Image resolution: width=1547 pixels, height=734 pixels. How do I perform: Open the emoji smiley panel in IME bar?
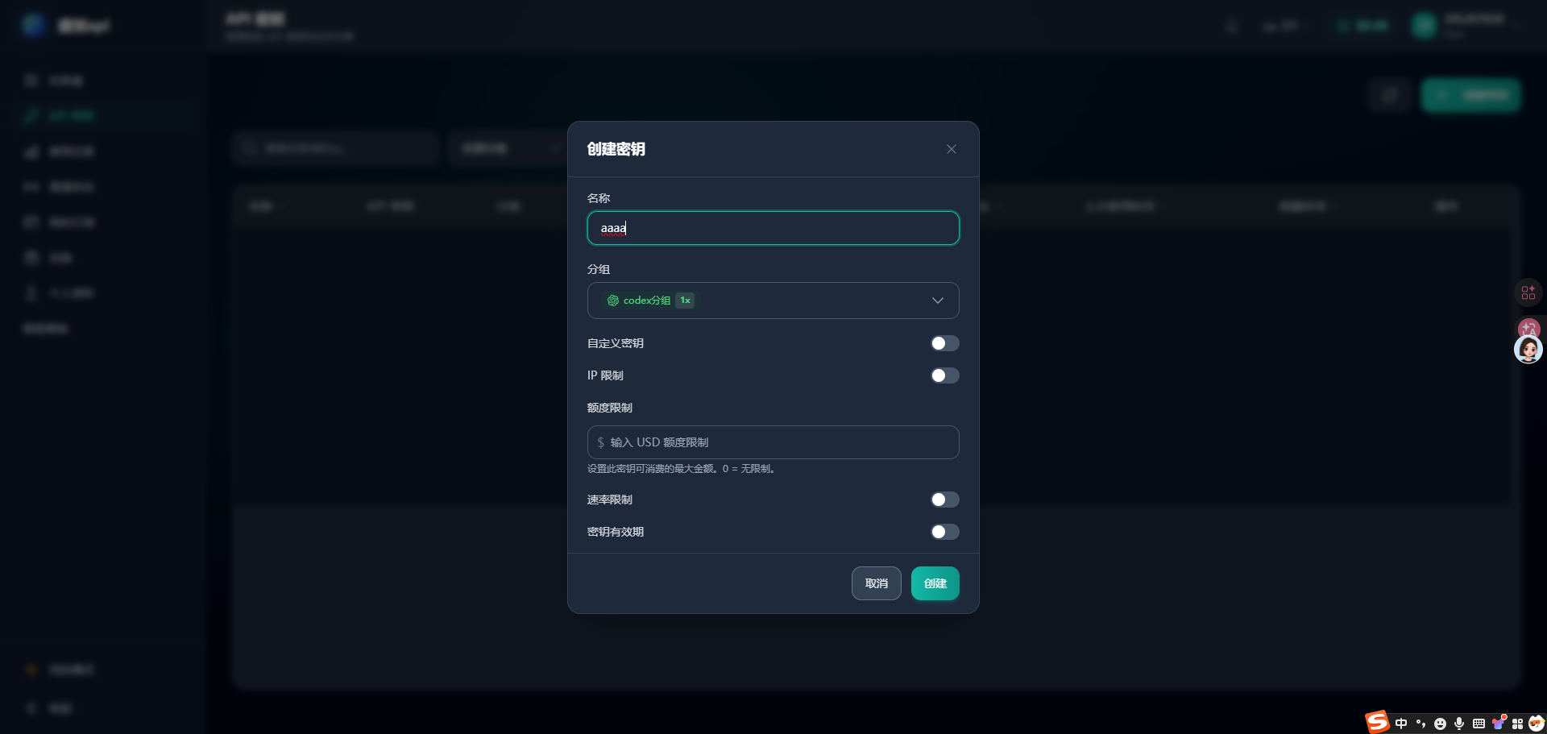coord(1440,724)
